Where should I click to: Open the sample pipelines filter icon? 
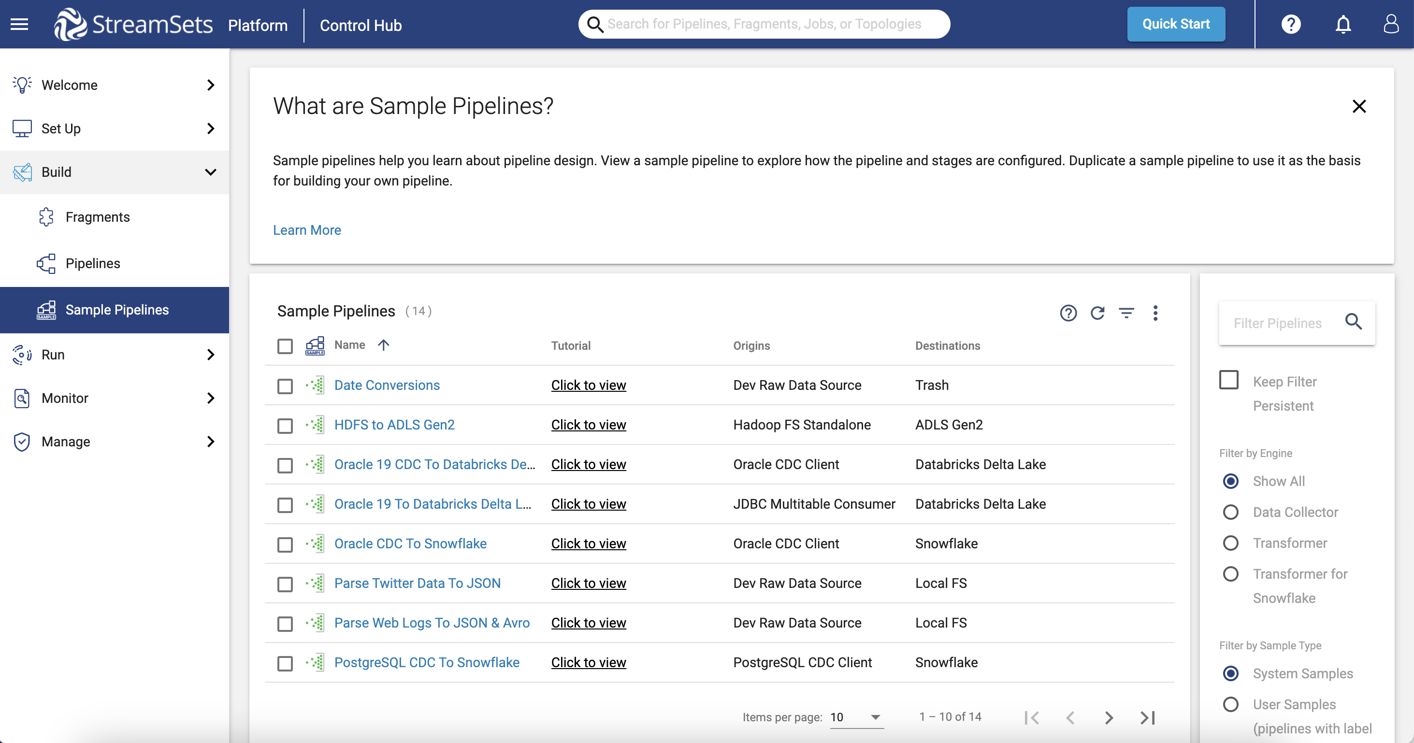[x=1126, y=313]
